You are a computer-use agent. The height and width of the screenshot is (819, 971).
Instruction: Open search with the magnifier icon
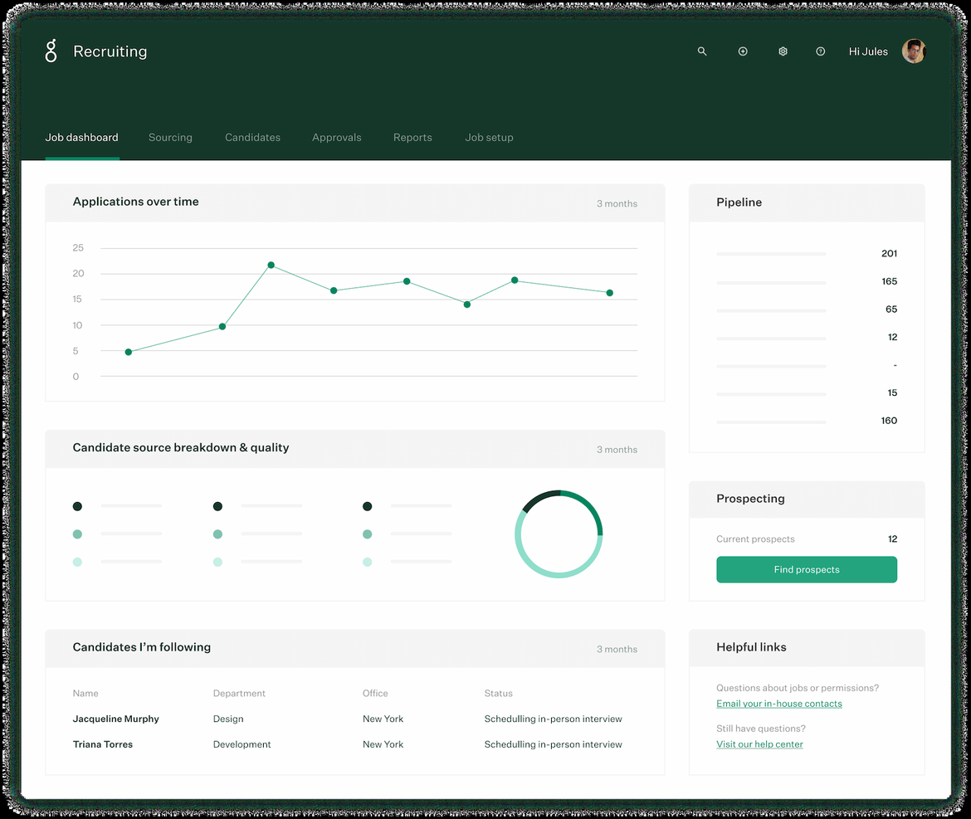702,51
